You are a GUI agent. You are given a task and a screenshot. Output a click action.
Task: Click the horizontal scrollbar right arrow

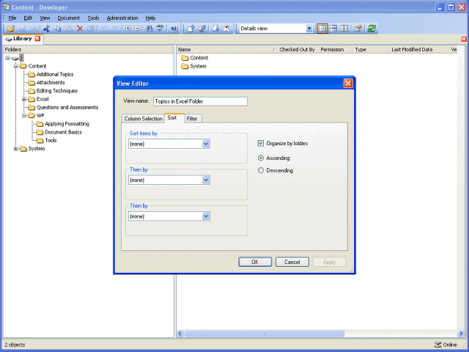[461, 333]
